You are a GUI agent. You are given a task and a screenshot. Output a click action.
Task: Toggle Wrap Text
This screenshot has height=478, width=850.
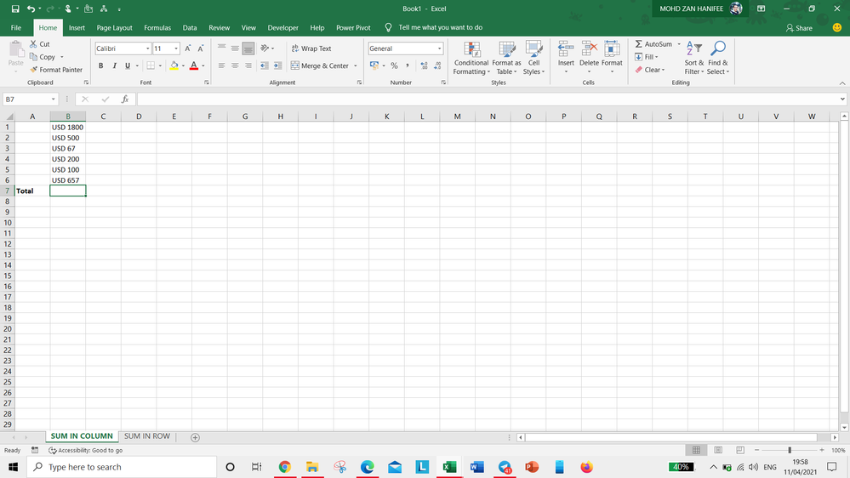pos(311,48)
